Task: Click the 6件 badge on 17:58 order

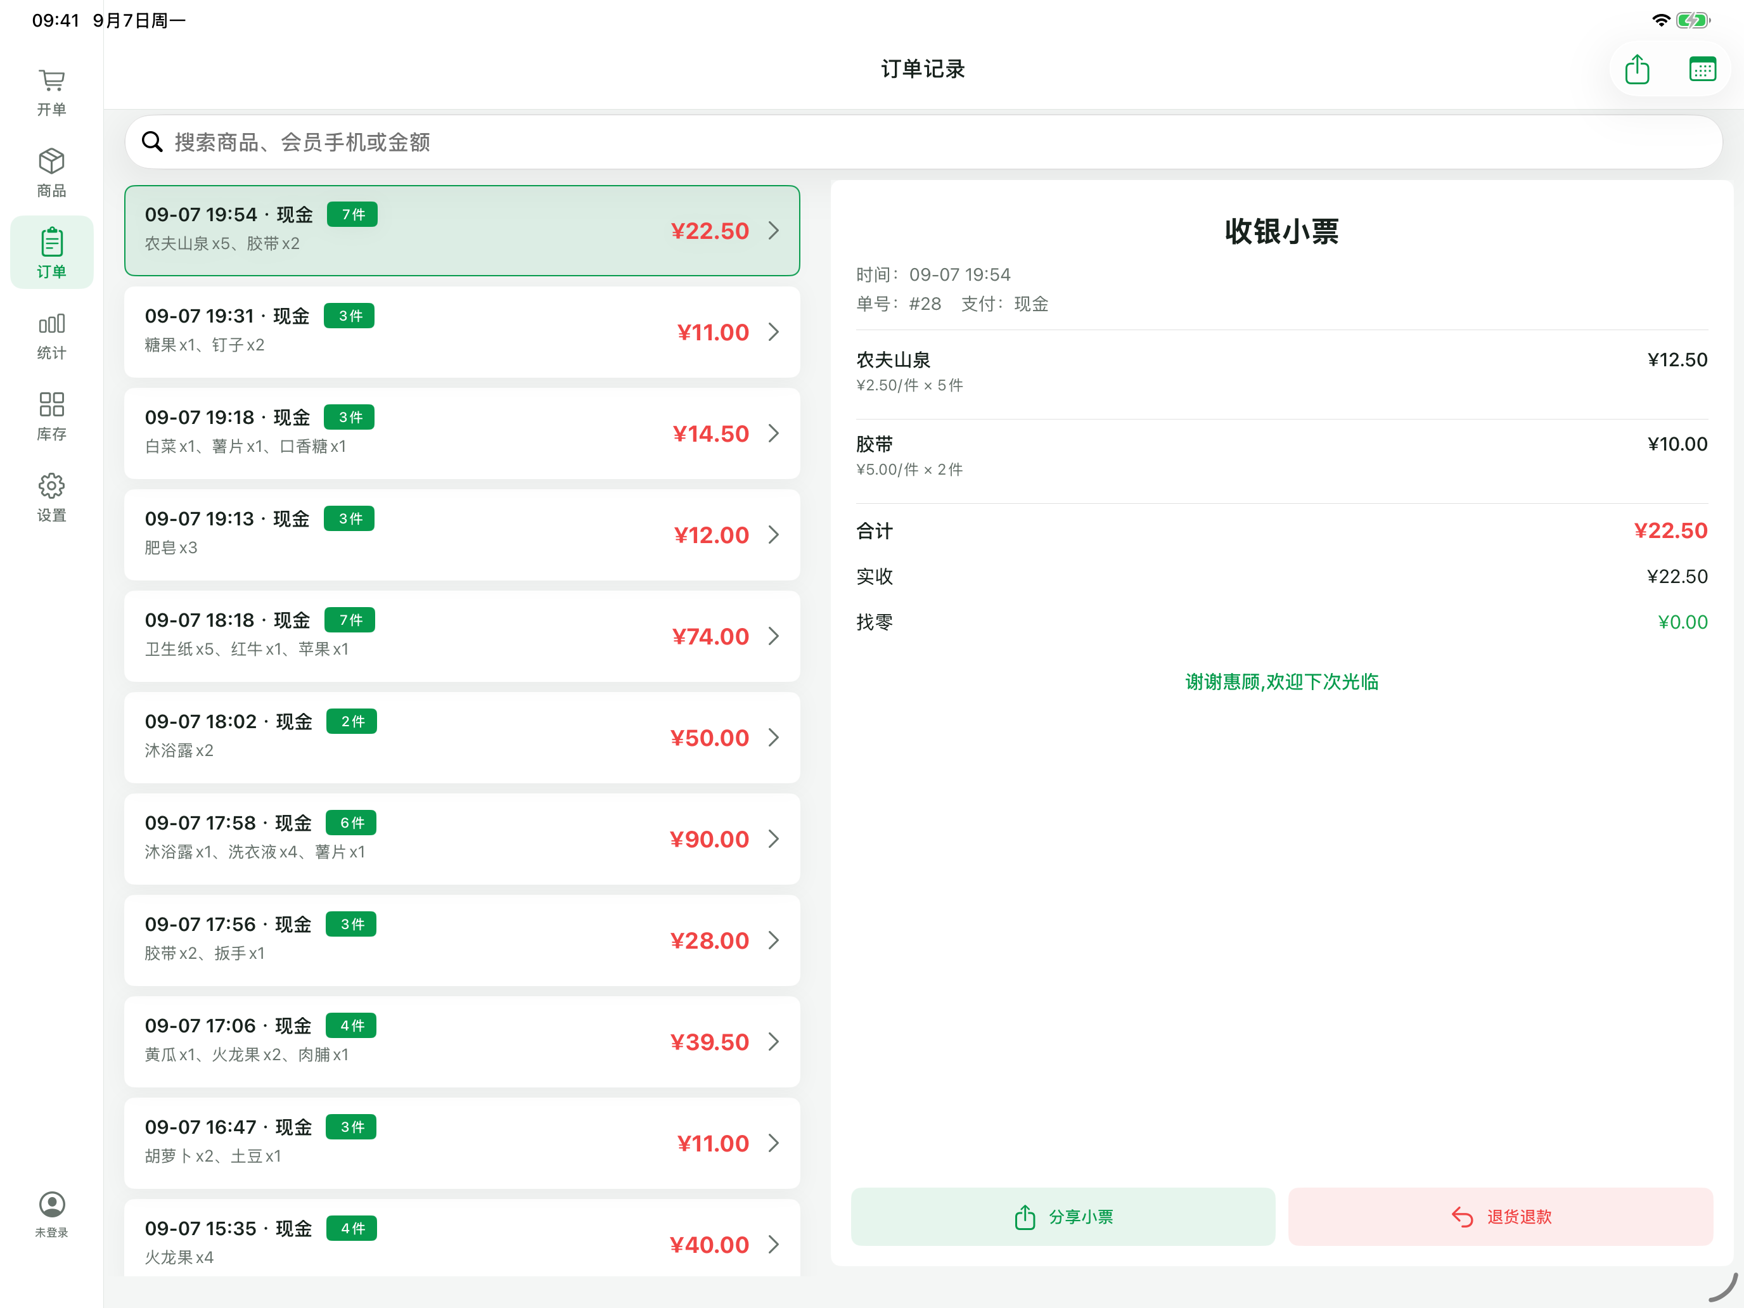Action: (x=352, y=823)
